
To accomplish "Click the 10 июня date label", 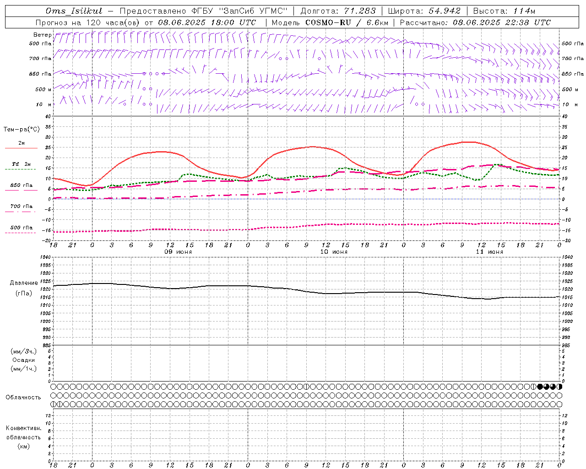I will [333, 252].
